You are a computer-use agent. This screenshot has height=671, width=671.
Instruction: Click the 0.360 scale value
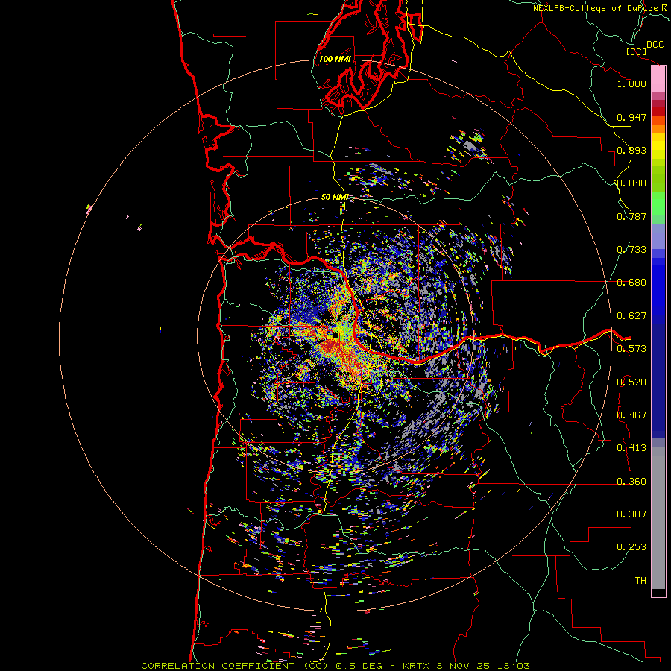coord(631,482)
